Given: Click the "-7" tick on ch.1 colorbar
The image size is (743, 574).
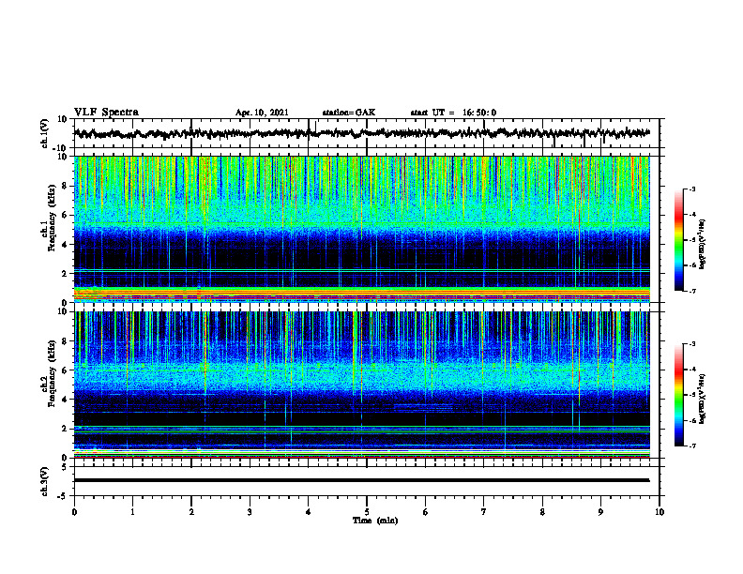Looking at the screenshot, I should [692, 291].
